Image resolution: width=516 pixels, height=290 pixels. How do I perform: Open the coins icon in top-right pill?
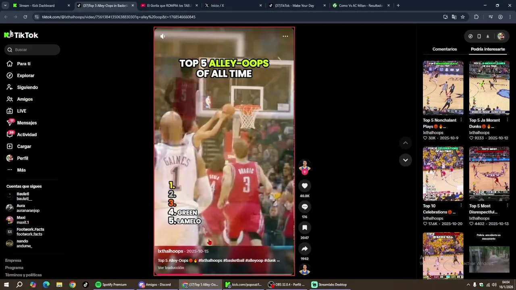tap(470, 36)
